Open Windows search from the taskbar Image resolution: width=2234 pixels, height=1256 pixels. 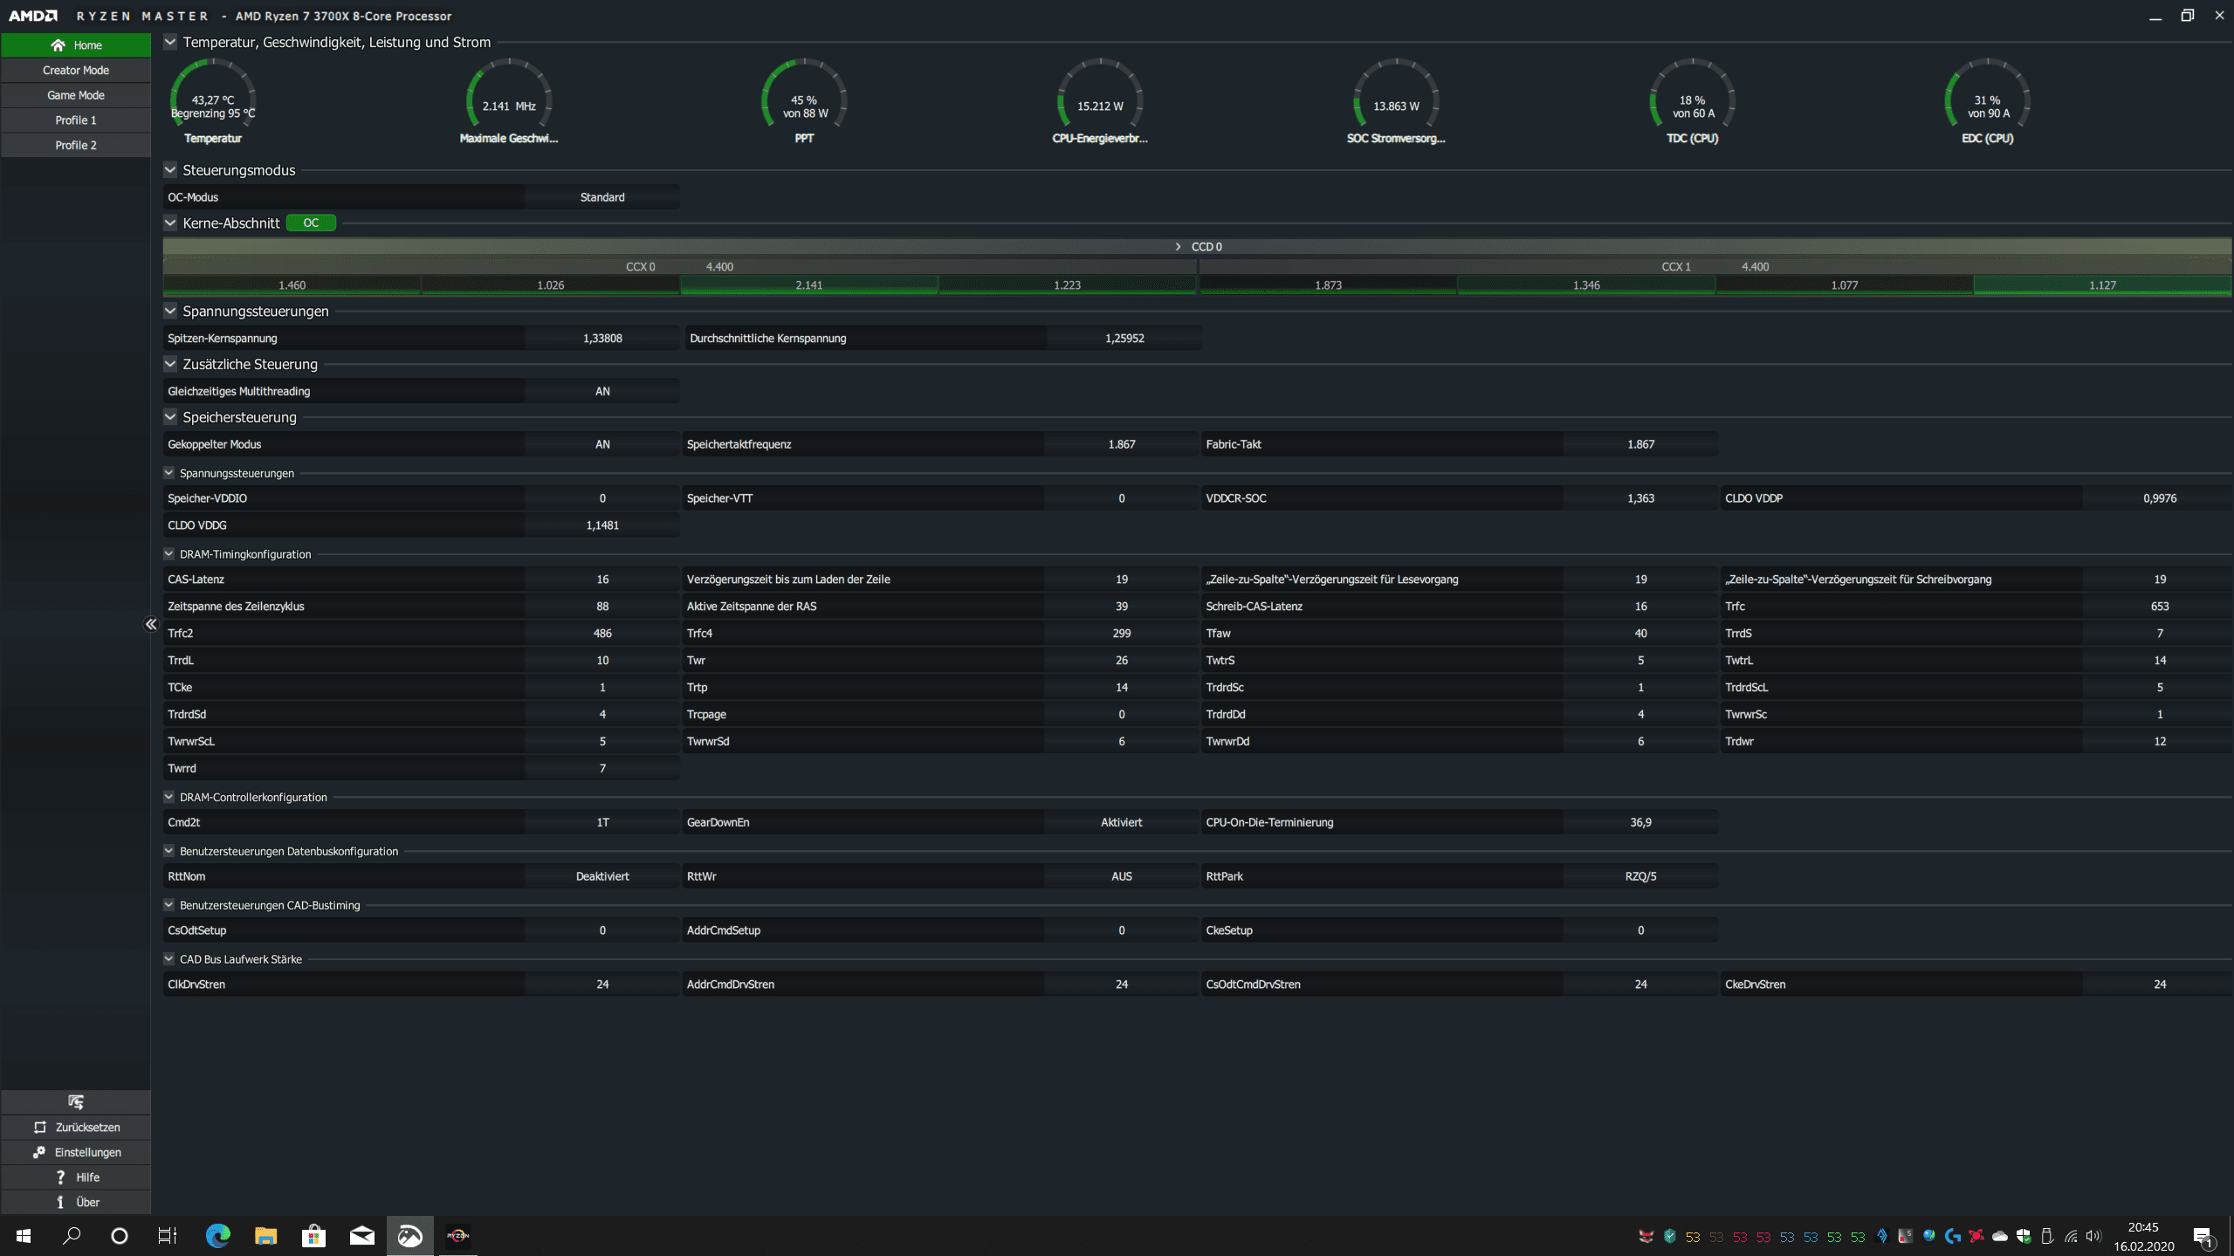click(72, 1236)
